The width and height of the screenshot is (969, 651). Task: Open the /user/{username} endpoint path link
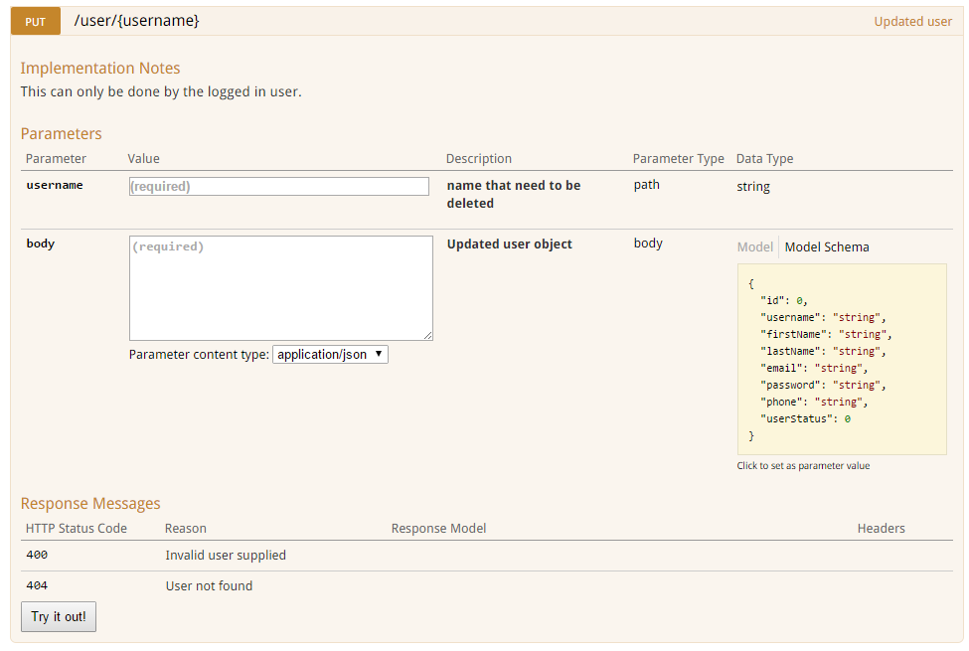click(x=136, y=20)
